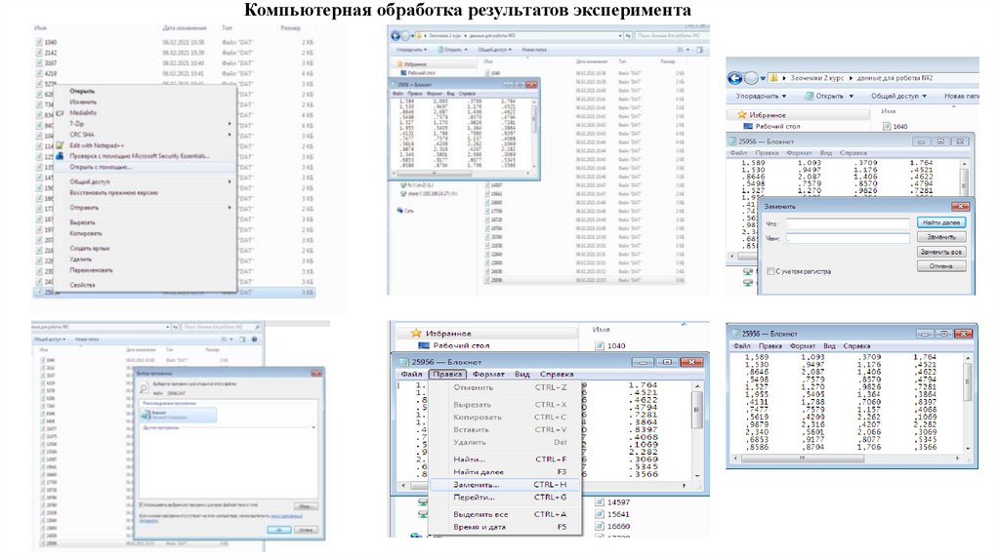1000x560 pixels.
Task: Click the Back arrow in the top-right Explorer window
Action: tap(735, 77)
